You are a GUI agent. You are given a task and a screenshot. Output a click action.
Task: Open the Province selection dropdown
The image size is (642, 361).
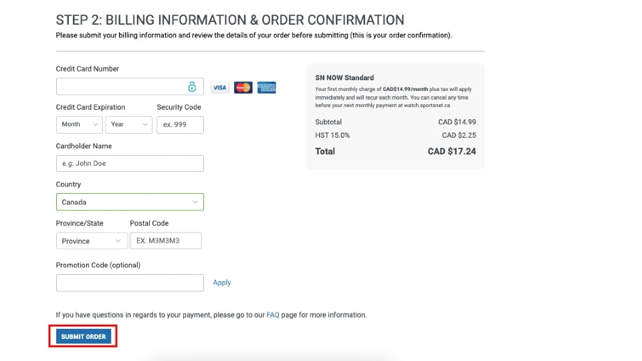click(91, 241)
